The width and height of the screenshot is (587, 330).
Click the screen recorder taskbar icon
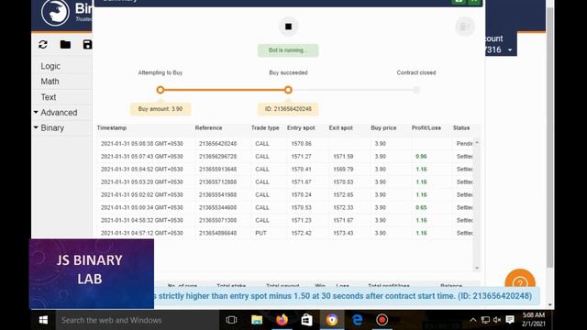(x=382, y=320)
